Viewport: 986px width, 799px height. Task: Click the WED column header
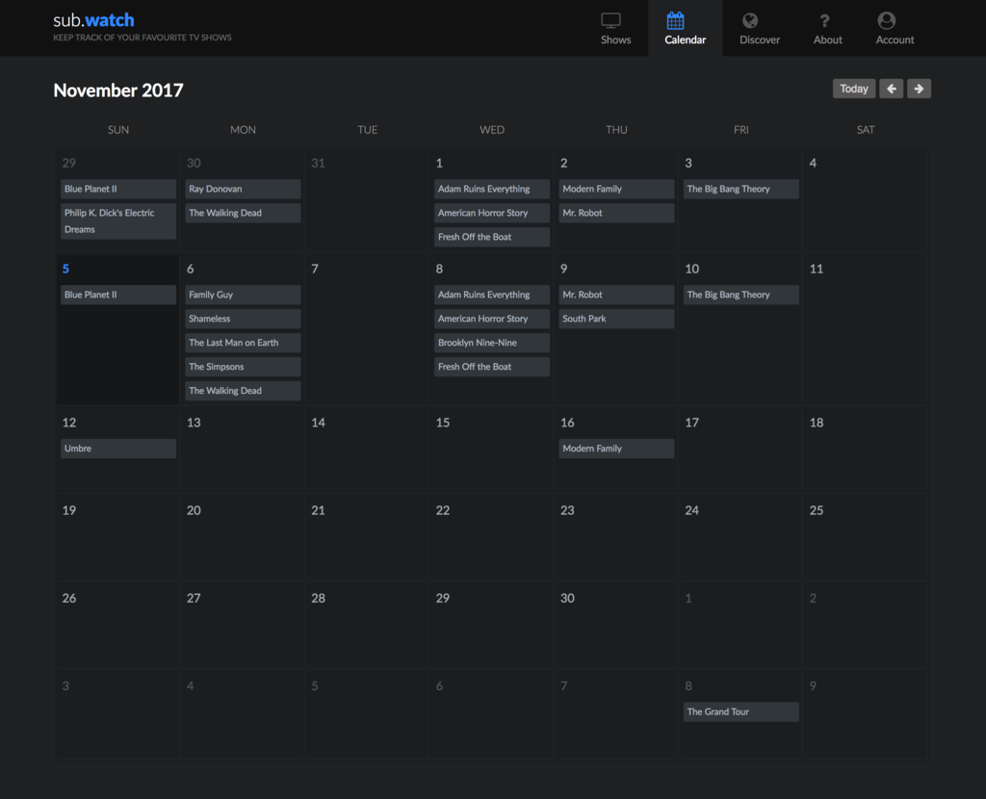[492, 130]
